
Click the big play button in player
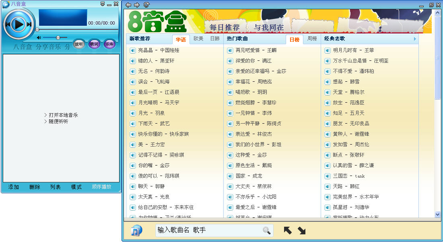(x=19, y=24)
